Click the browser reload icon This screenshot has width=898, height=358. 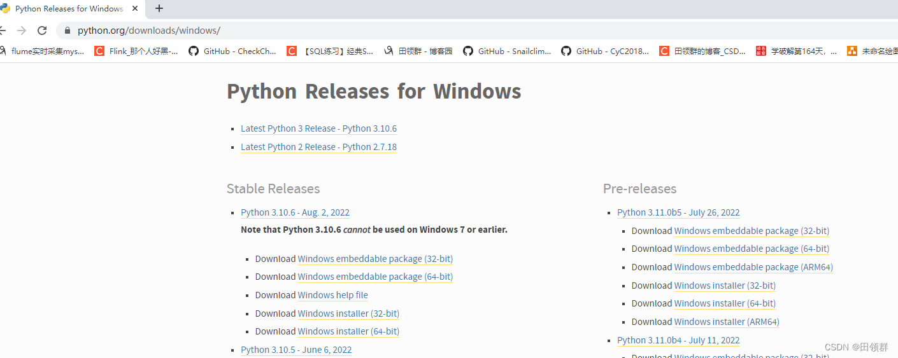[42, 31]
